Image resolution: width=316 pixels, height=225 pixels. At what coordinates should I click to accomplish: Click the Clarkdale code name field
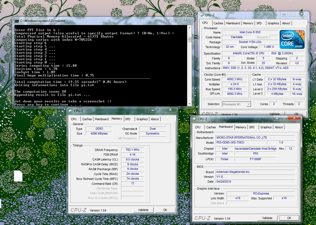[x=237, y=37]
